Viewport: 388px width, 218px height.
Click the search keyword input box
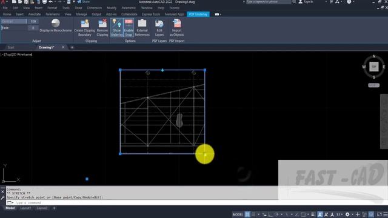[x=269, y=2]
